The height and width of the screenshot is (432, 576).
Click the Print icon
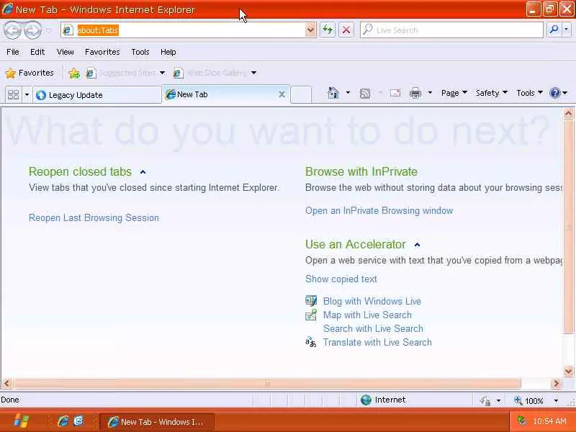tap(415, 94)
